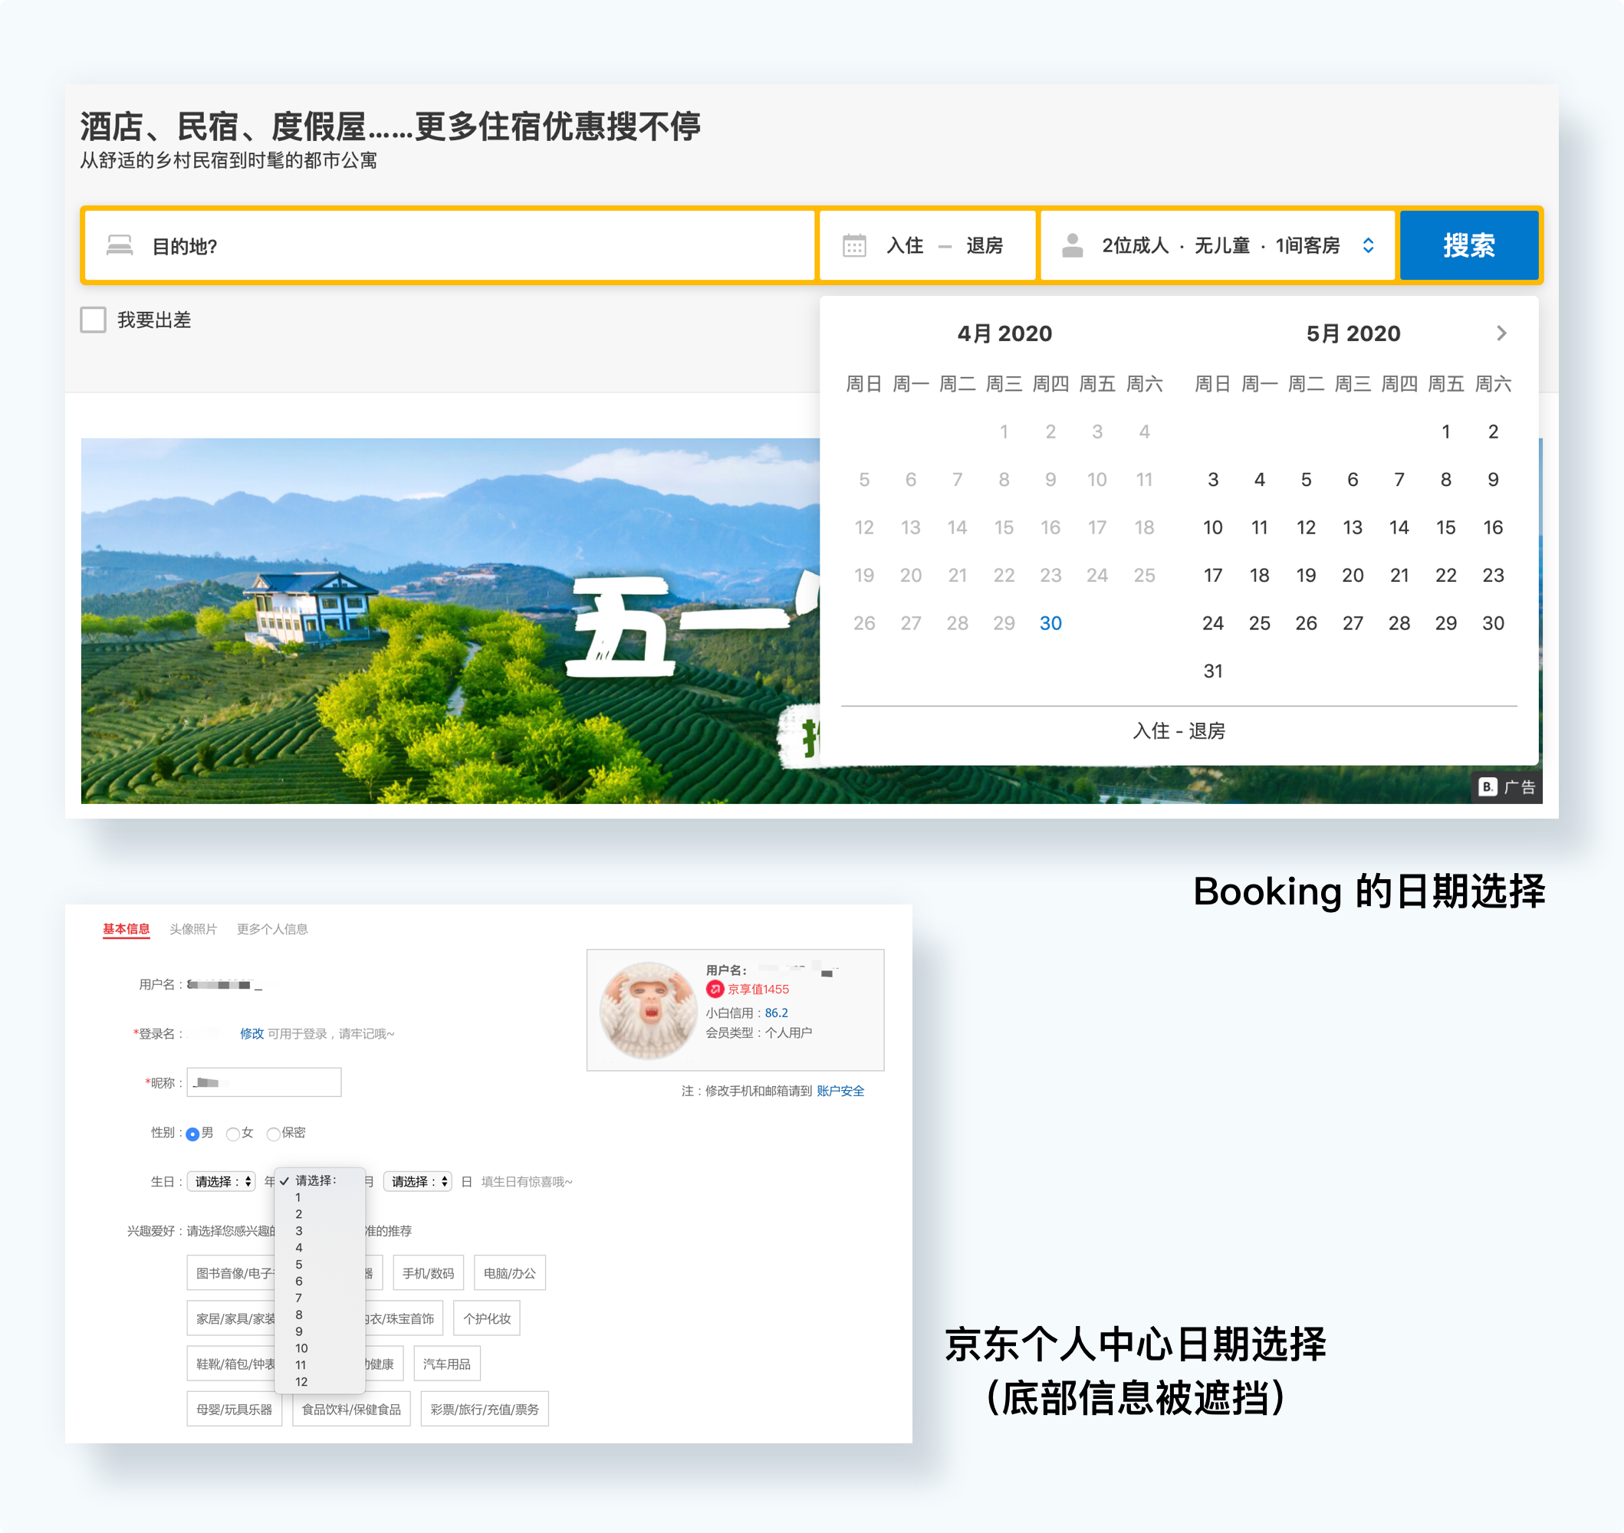Select April 30 in the calendar
Screen dimensions: 1624x1533
(1050, 623)
